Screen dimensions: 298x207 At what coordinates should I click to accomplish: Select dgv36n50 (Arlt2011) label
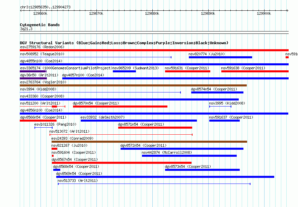pyautogui.click(x=39, y=75)
